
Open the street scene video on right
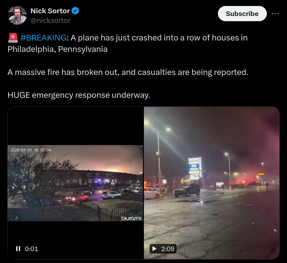click(212, 183)
